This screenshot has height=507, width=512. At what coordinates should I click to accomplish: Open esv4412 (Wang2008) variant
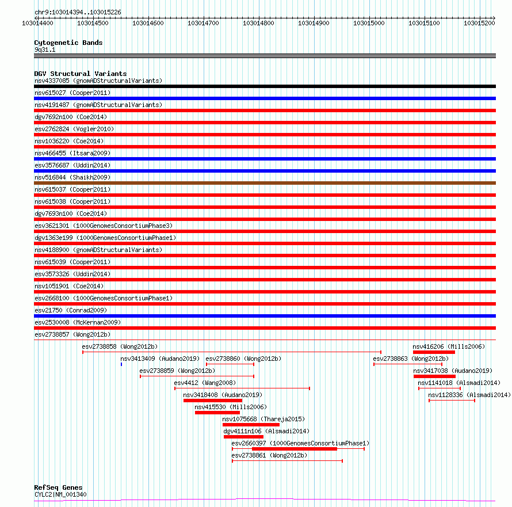click(205, 383)
